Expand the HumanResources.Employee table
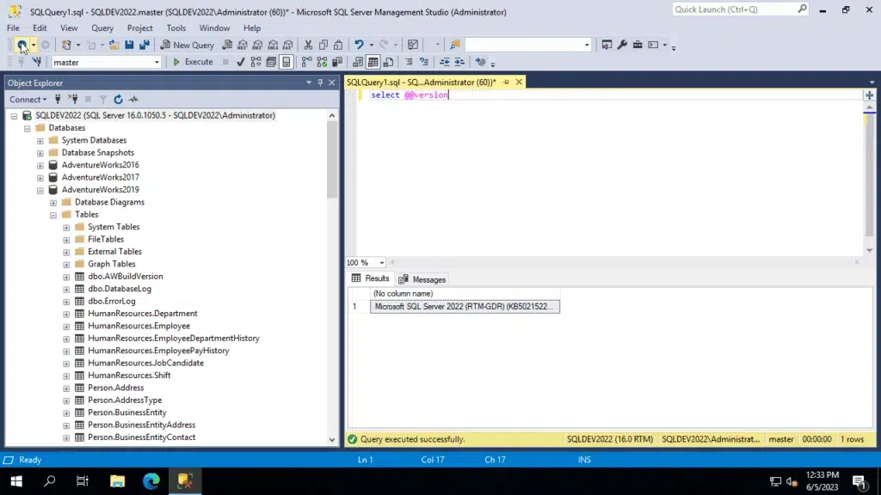The height and width of the screenshot is (495, 881). [x=66, y=326]
